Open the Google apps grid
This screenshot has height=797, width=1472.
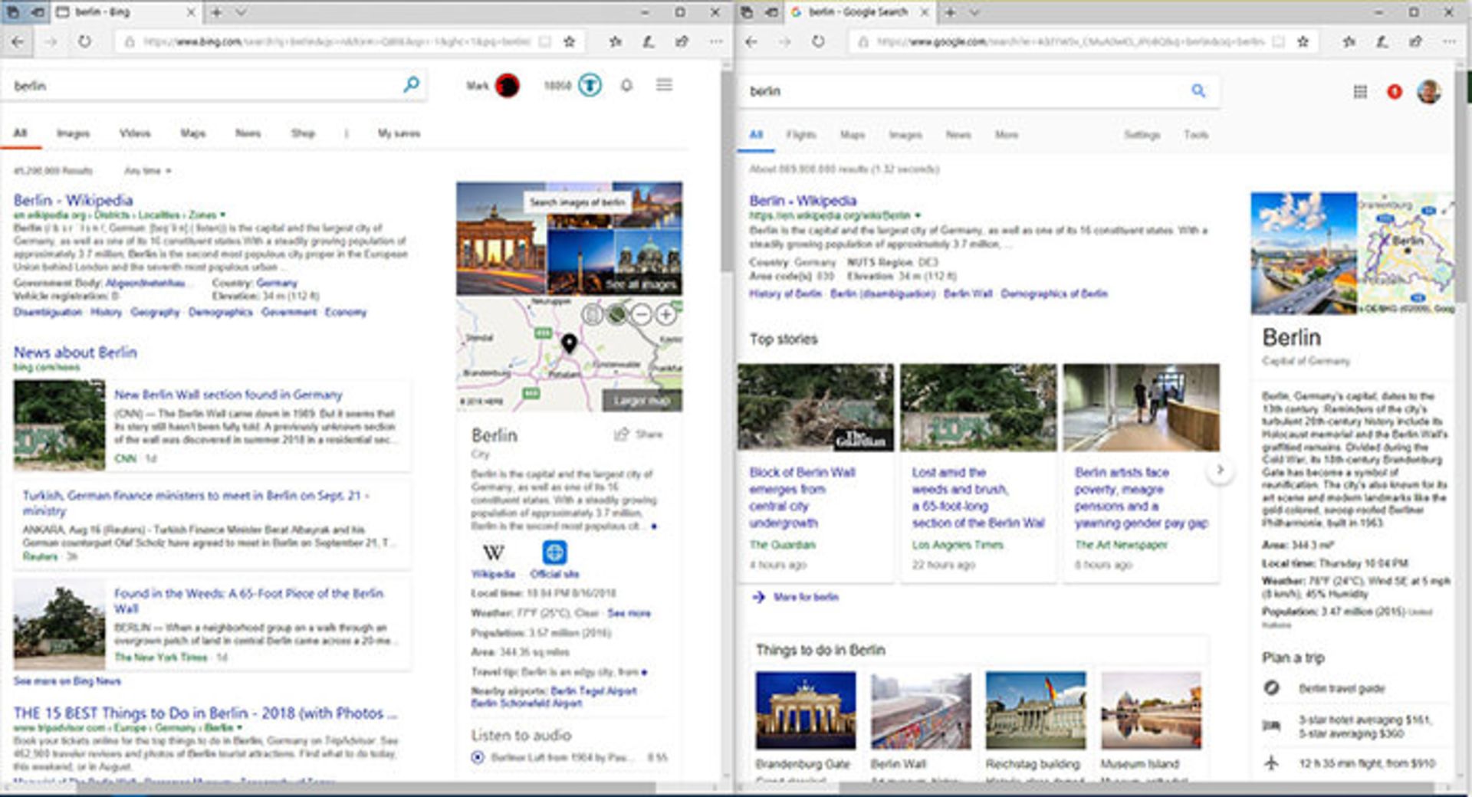pos(1360,92)
